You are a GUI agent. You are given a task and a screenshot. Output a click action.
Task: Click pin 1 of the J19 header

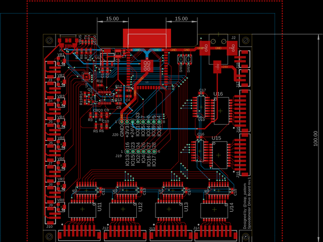(128, 151)
